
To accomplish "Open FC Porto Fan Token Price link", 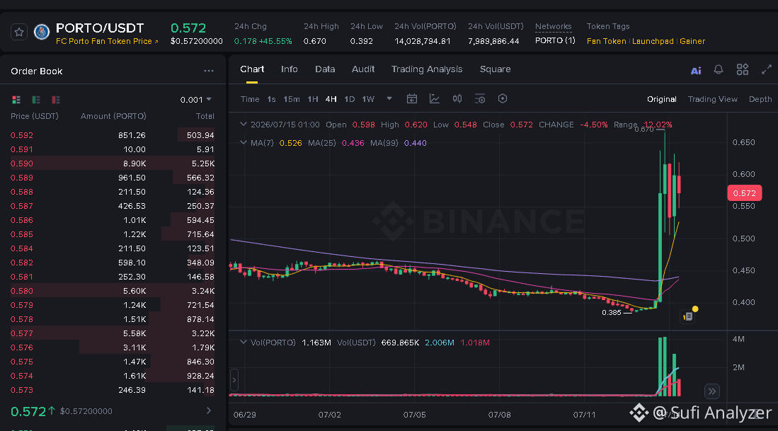I will click(107, 41).
